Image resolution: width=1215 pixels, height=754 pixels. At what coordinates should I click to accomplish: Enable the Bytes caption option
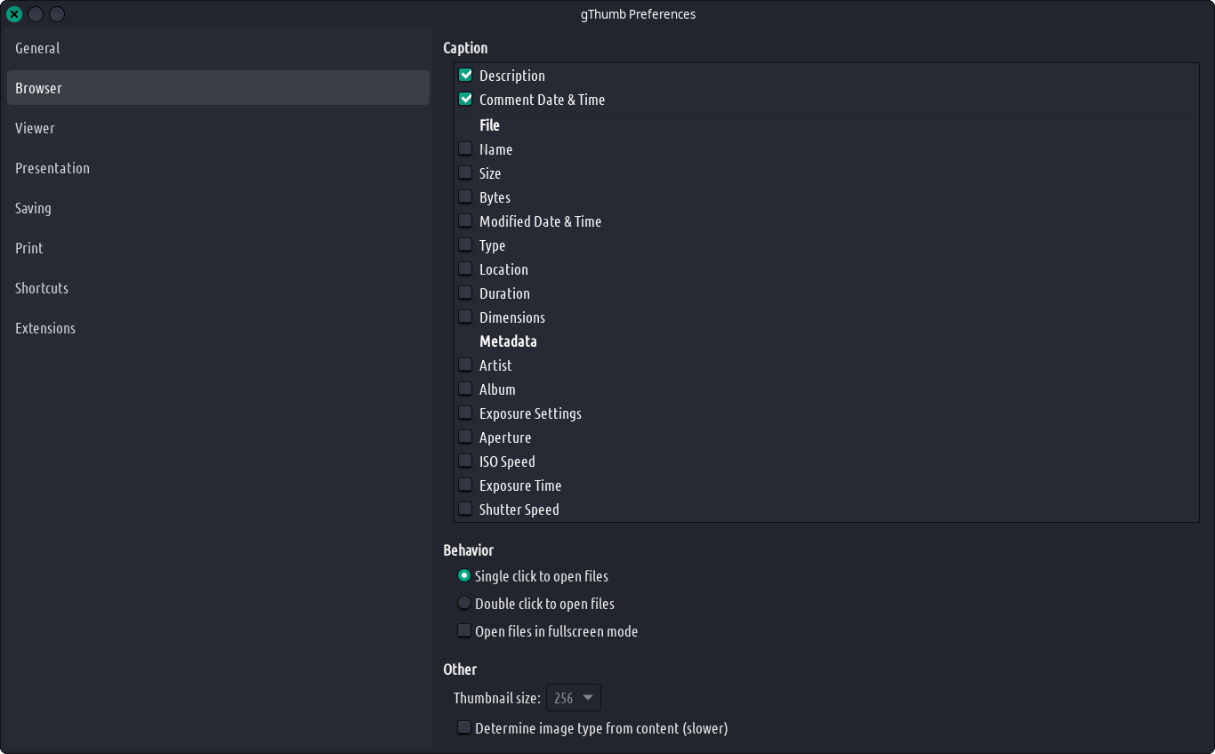coord(465,197)
